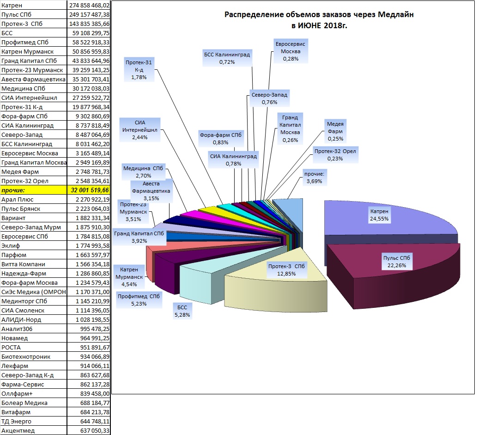This screenshot has width=478, height=435.
Task: Click the 'Протек-23 Мурманск' table cell
Action: (34, 70)
